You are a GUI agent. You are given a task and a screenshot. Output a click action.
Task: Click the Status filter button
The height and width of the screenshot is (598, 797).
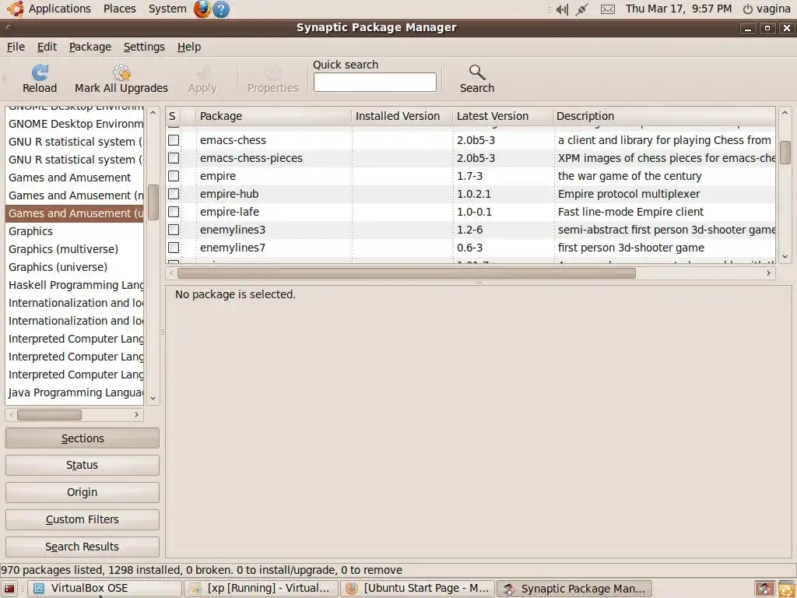(83, 466)
